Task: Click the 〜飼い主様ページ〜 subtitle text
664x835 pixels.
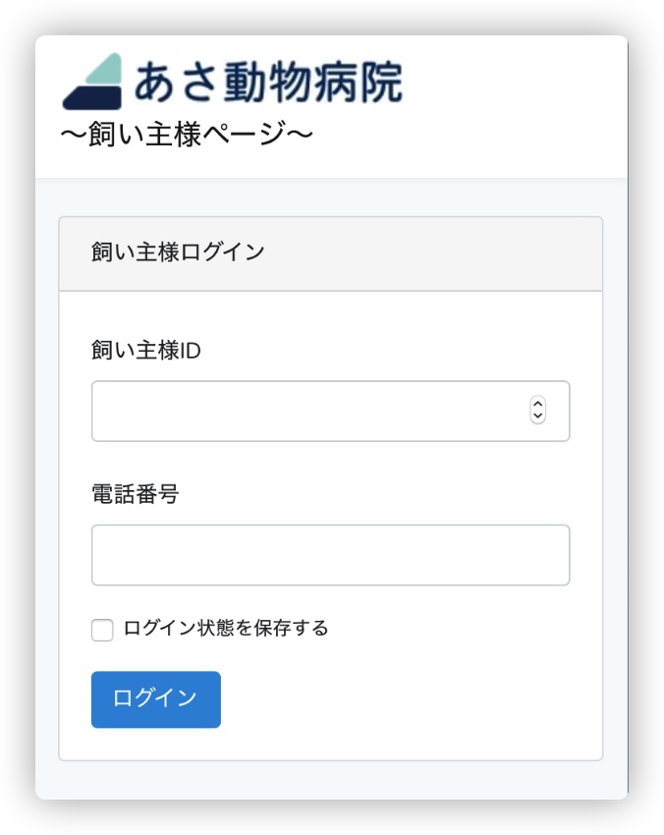Action: coord(187,134)
